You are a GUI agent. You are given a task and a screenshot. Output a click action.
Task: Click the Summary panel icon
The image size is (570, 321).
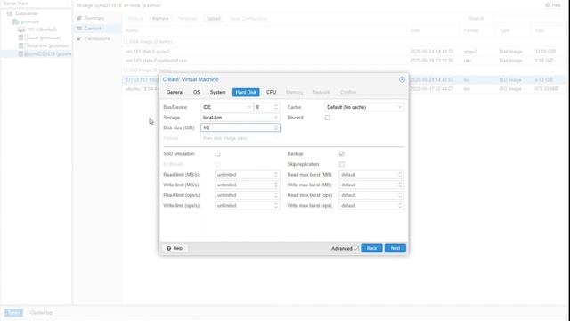pyautogui.click(x=79, y=18)
